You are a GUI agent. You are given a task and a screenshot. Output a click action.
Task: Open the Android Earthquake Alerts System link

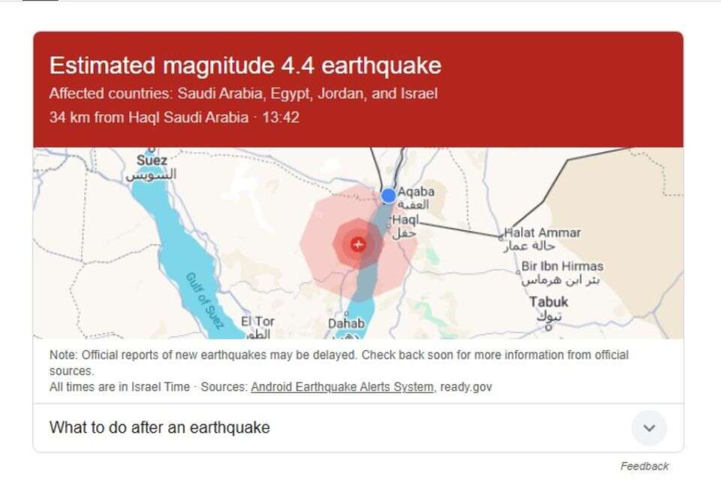[342, 387]
